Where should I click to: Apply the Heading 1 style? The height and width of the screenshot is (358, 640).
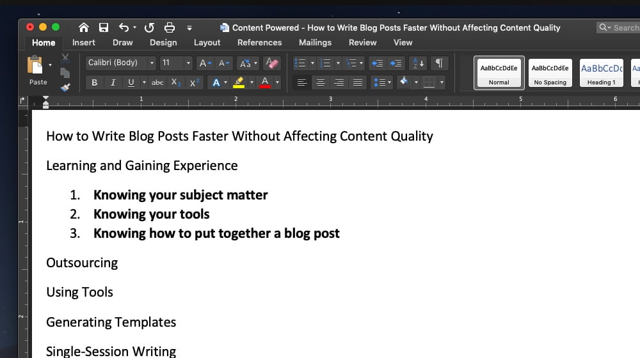tap(601, 73)
